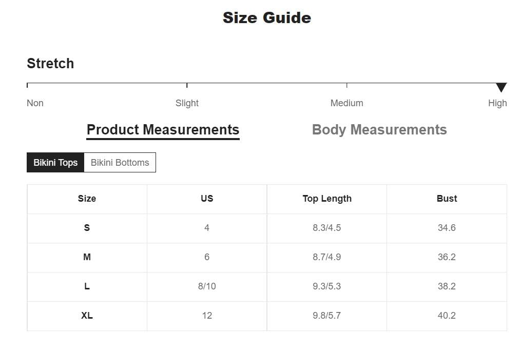Click the Bust column header

point(447,199)
